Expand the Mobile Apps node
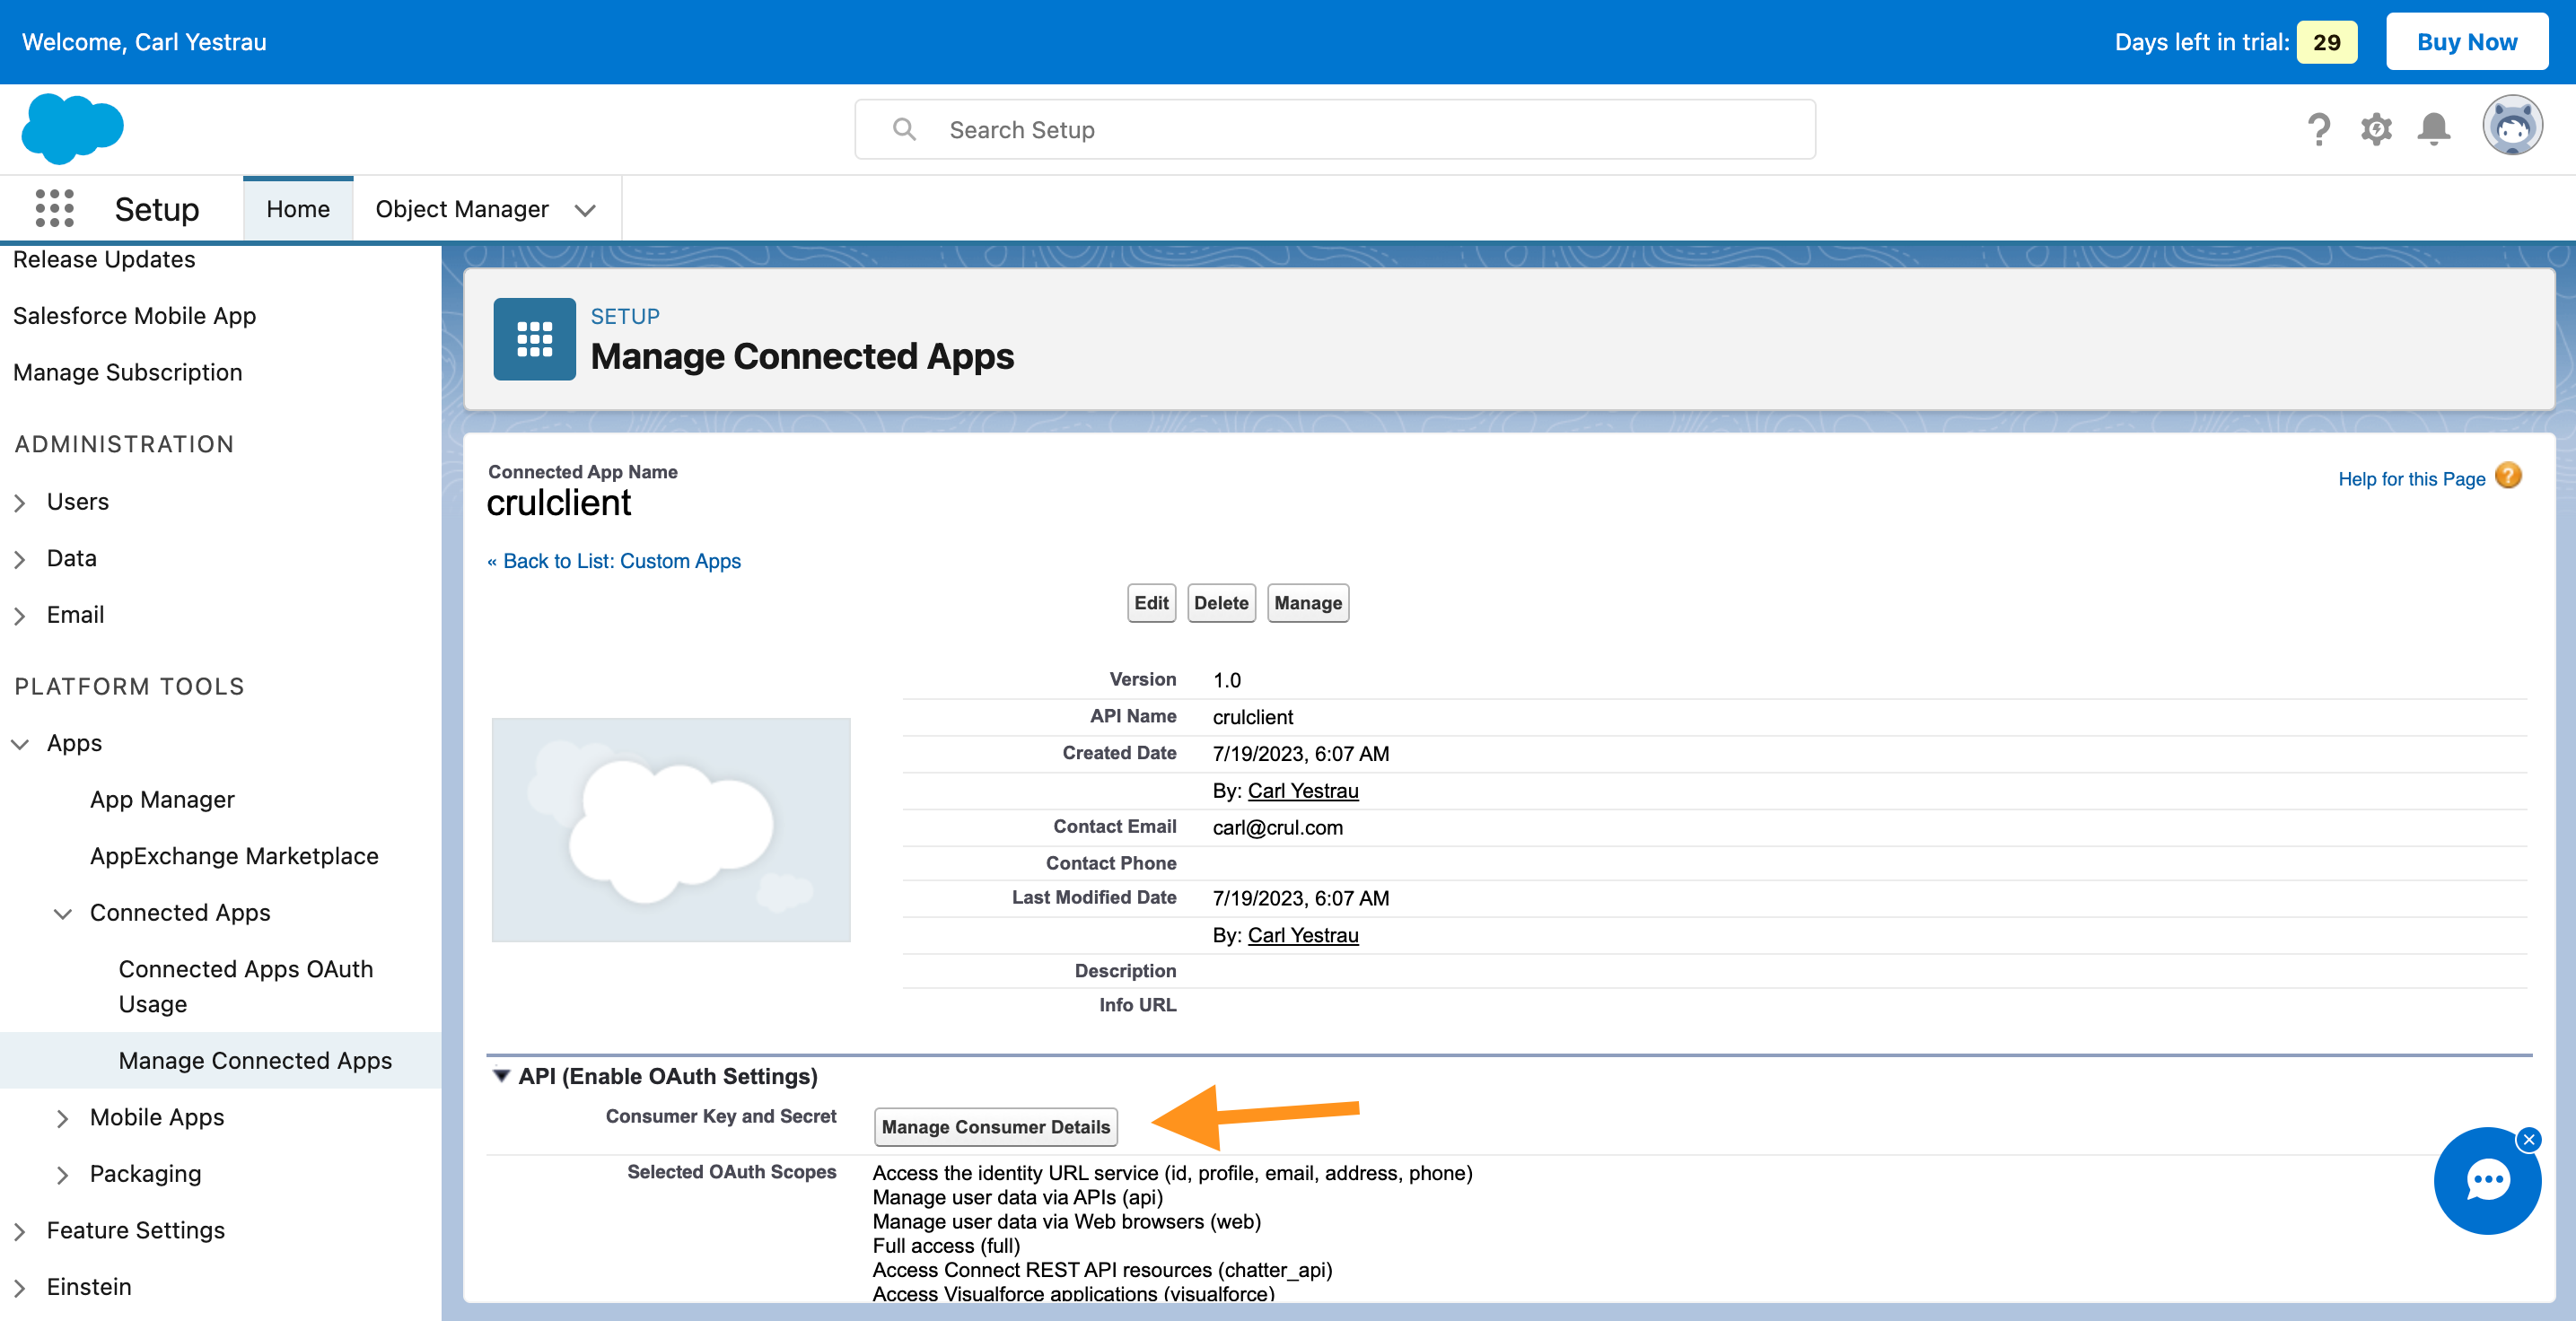The height and width of the screenshot is (1321, 2576). [x=62, y=1117]
